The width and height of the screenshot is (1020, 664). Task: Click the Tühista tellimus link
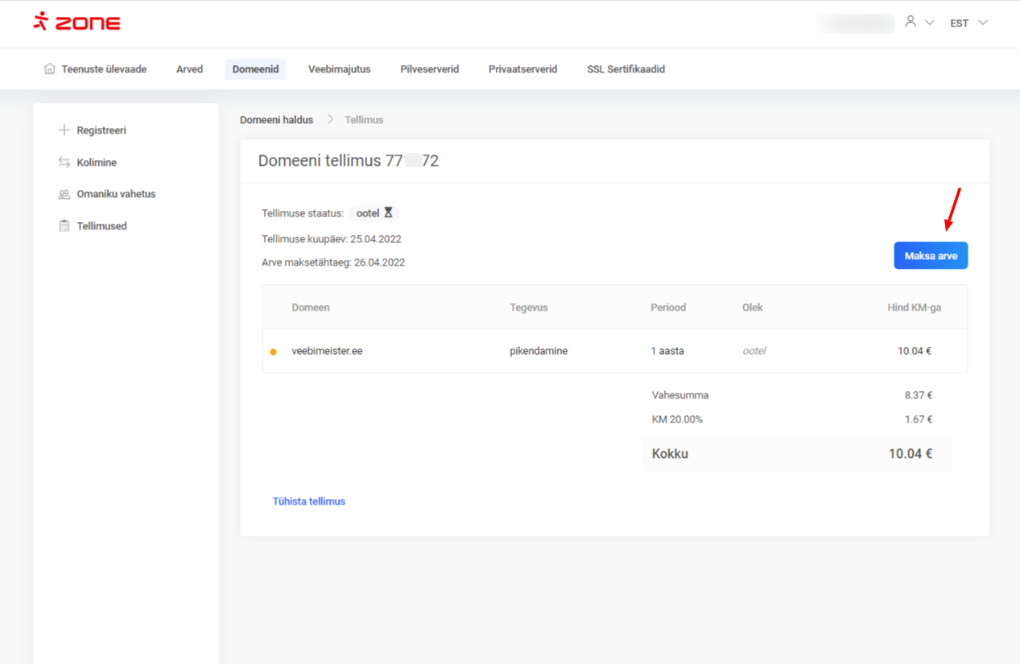(x=309, y=501)
